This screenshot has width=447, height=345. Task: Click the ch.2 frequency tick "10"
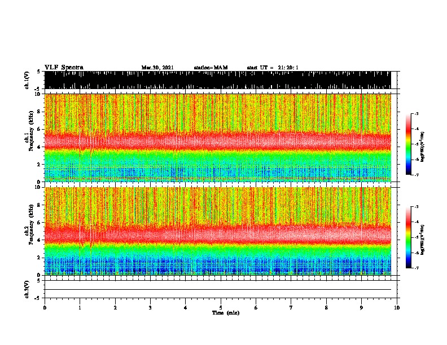[x=39, y=187]
